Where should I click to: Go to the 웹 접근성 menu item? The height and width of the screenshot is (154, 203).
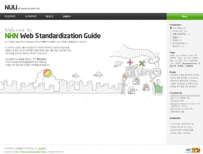[50, 16]
